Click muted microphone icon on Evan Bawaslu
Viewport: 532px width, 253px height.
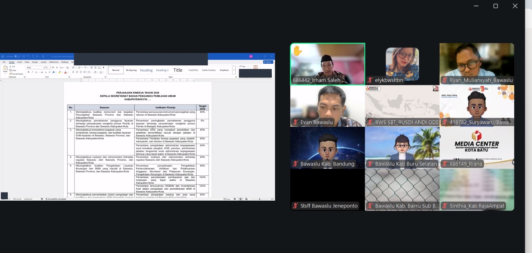tap(295, 122)
